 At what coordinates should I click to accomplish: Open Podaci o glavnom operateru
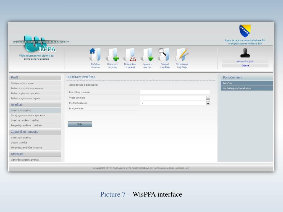(x=35, y=93)
